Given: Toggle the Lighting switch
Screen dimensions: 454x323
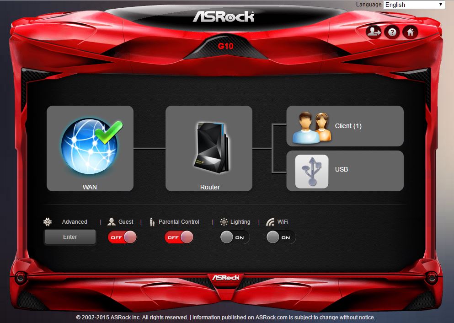Looking at the screenshot, I should pos(235,237).
